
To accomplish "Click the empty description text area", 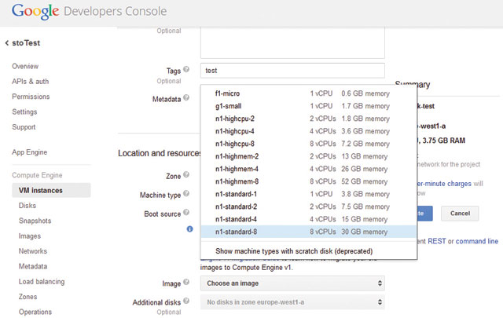I will pos(292,42).
